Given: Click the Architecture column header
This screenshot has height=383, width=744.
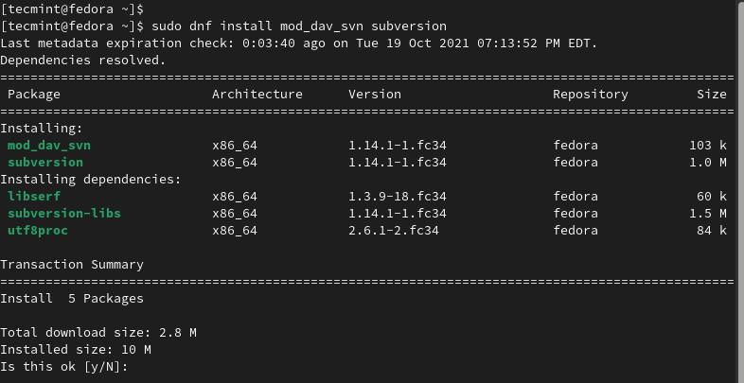Looking at the screenshot, I should pyautogui.click(x=257, y=95).
